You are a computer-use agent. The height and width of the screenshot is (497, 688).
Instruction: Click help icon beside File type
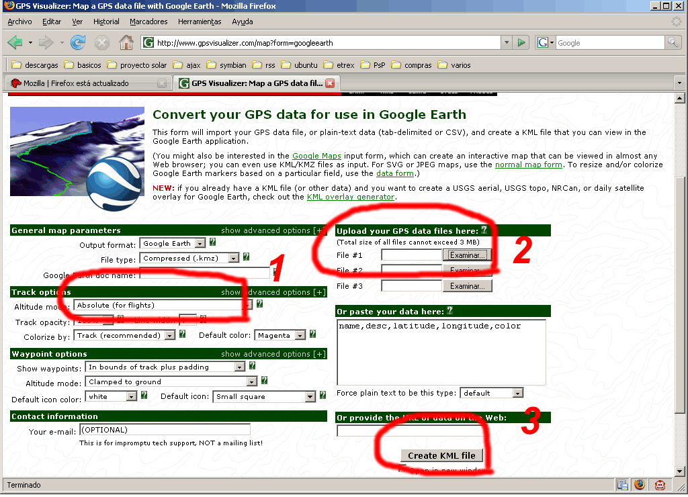[x=246, y=257]
